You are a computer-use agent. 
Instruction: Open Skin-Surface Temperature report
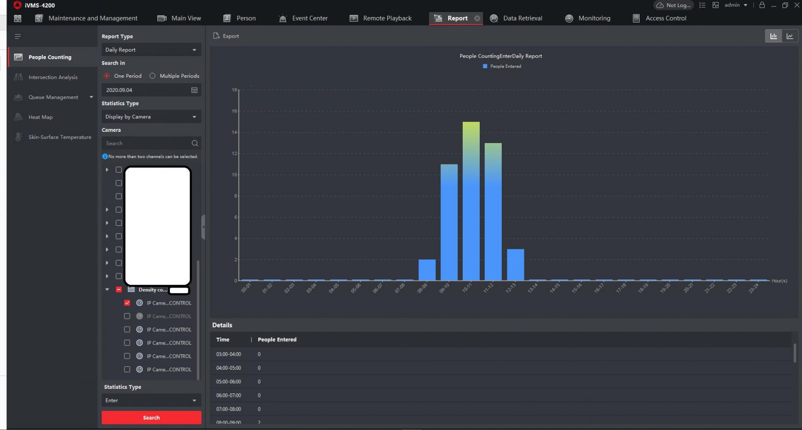60,137
